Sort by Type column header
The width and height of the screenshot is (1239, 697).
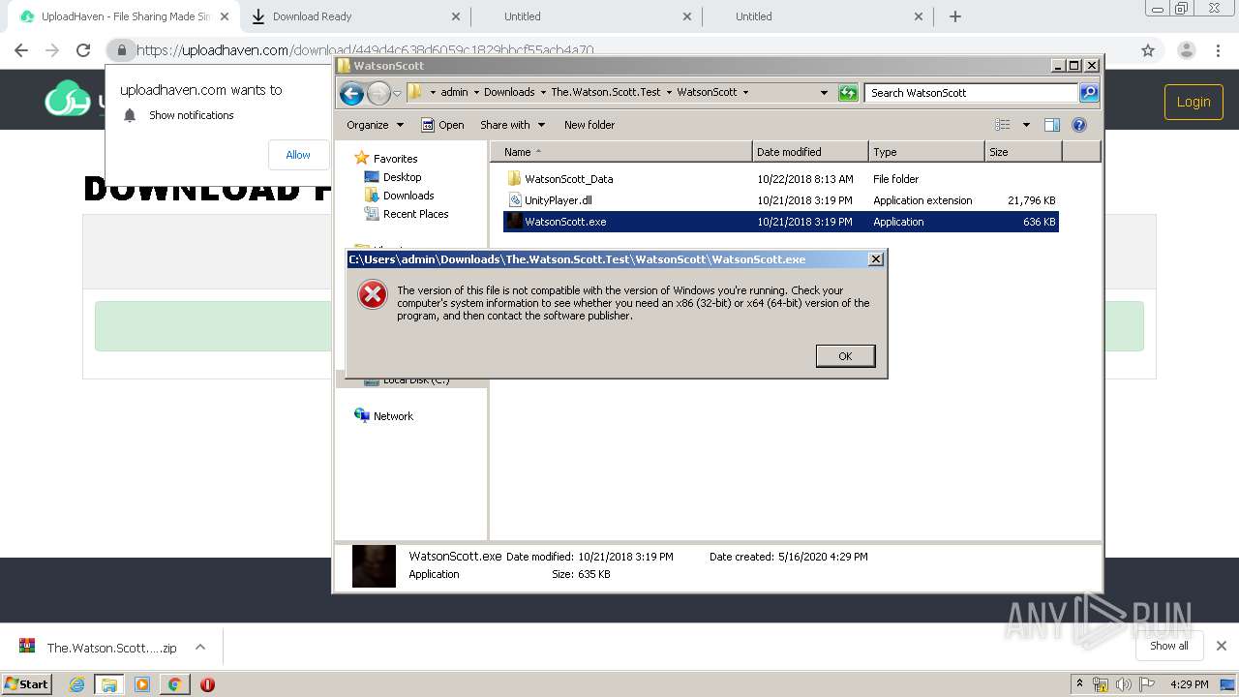tap(926, 152)
